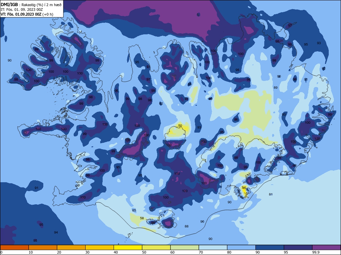Viewport: 341px width, 255px height.
Task: Select the '(+0 h)' forecast offset text
Action: (48, 14)
